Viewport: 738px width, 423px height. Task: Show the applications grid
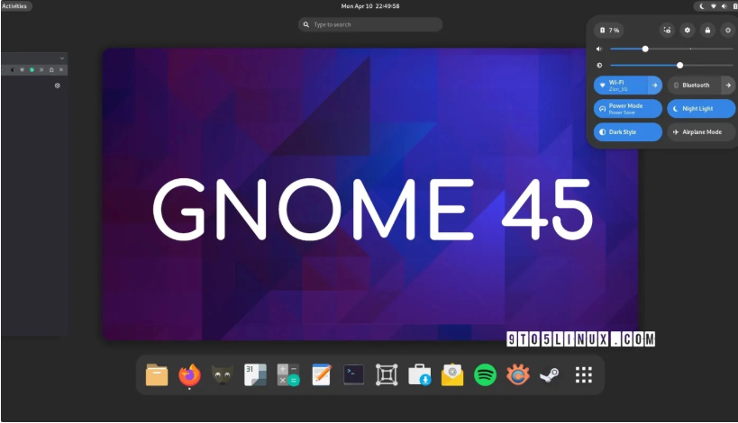(584, 375)
